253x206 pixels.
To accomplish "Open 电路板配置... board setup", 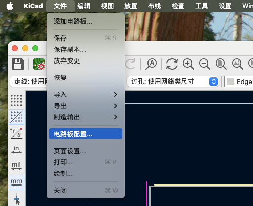I will click(x=86, y=134).
